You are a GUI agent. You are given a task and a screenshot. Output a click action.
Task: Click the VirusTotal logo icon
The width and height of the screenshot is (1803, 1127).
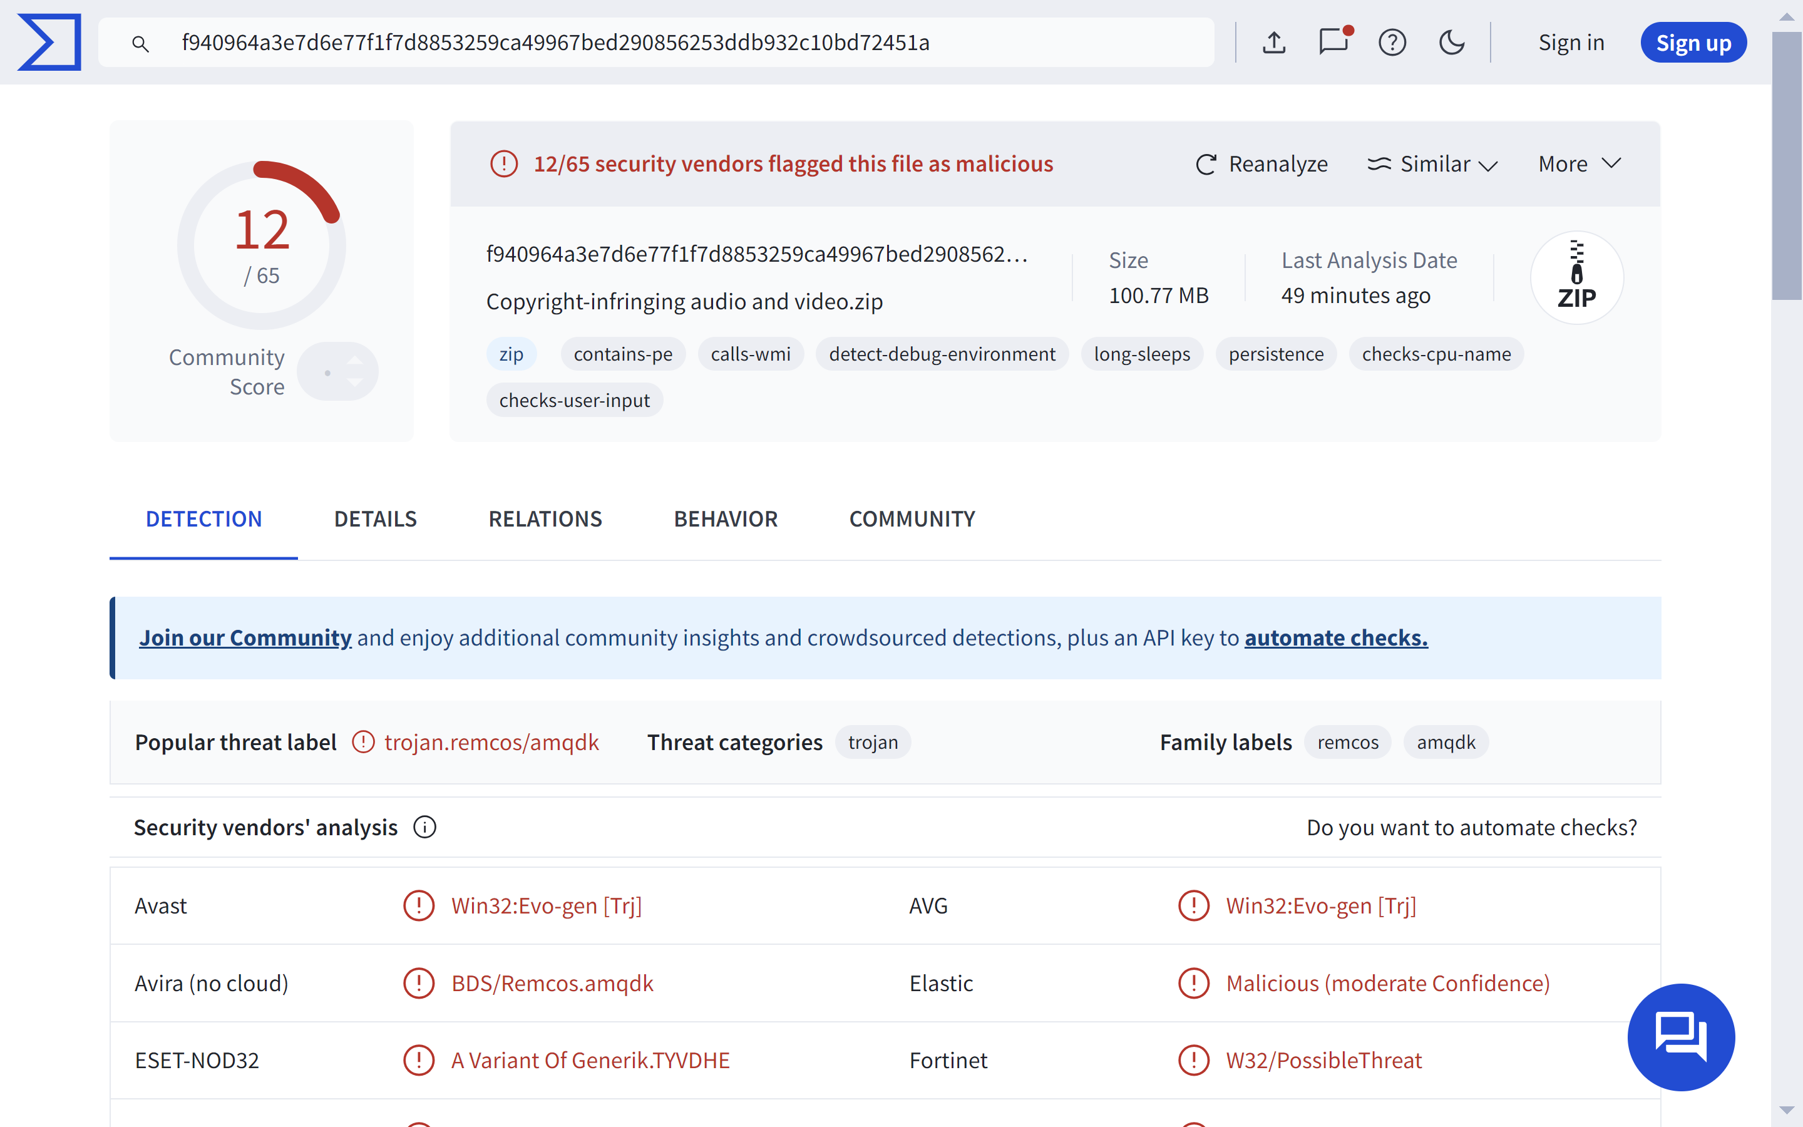tap(49, 43)
